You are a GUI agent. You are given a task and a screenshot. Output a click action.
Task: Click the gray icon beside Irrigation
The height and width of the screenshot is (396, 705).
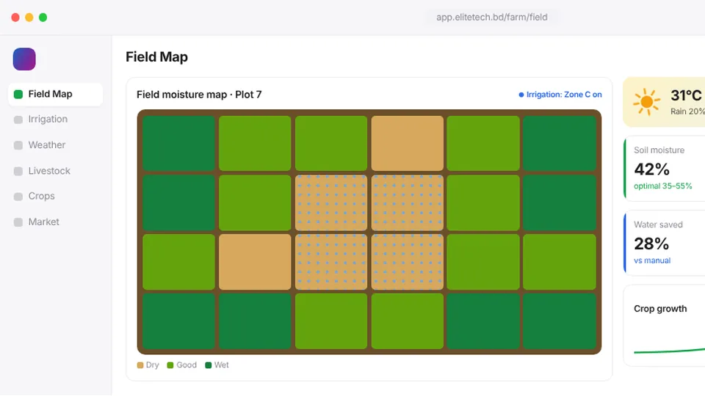(x=18, y=120)
